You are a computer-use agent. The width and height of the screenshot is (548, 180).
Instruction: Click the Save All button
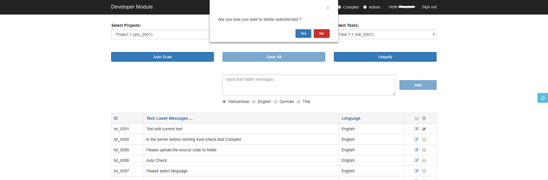(x=274, y=57)
